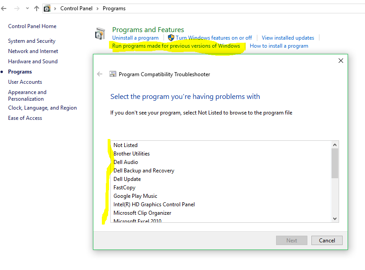Click the Control Panel breadcrumb
365x270 pixels.
coord(76,8)
